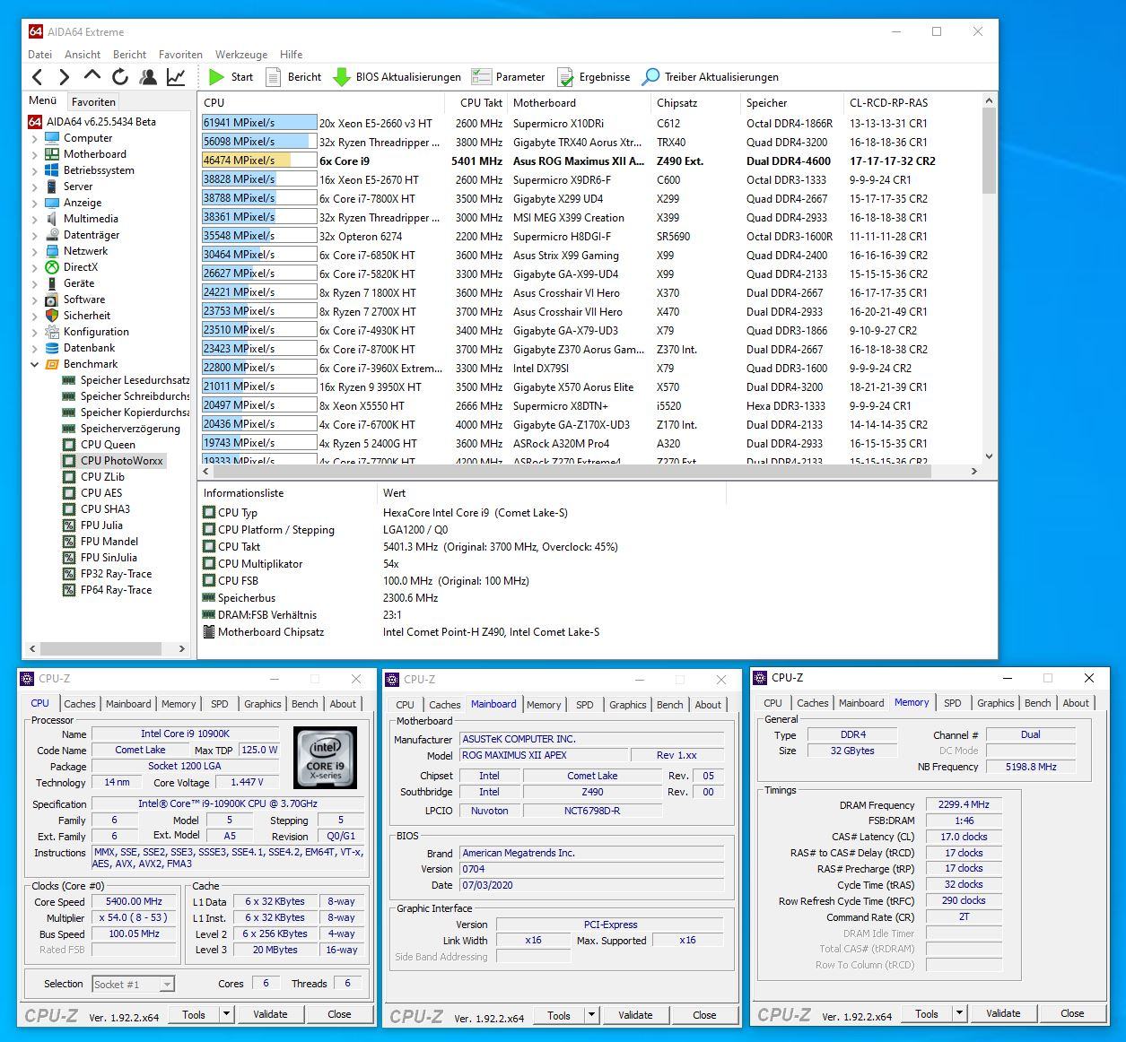Click Validate in CPU-Z Mainboard window

(x=635, y=1015)
